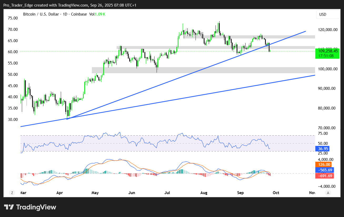
Task: Click the Apr label on the time axis
Action: pyautogui.click(x=60, y=193)
